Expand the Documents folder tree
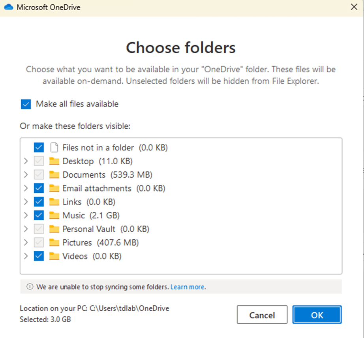Viewport: 364px width, 338px height. pos(26,175)
